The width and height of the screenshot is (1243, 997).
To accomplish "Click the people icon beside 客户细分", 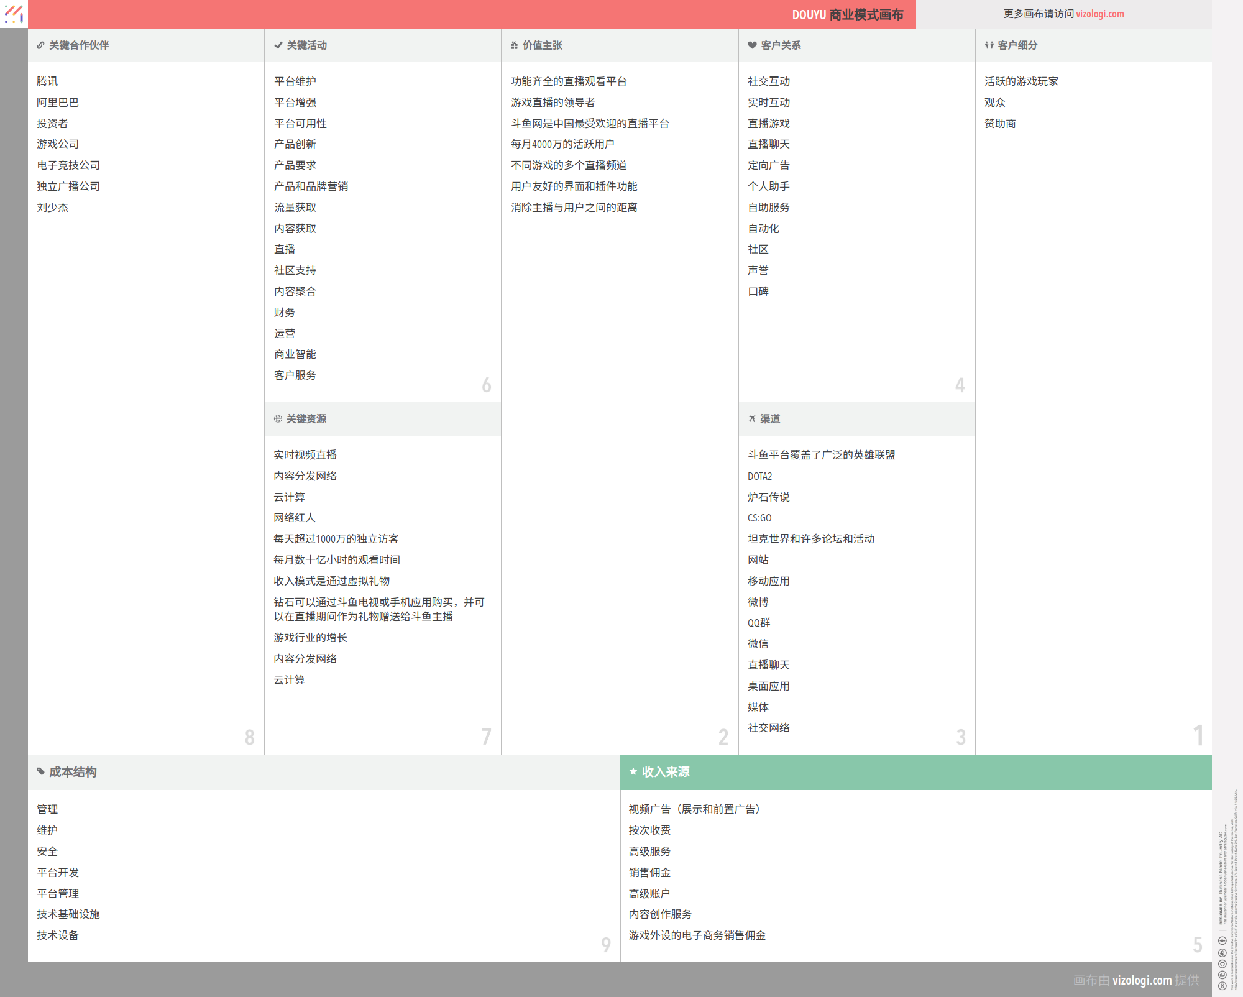I will [x=989, y=45].
